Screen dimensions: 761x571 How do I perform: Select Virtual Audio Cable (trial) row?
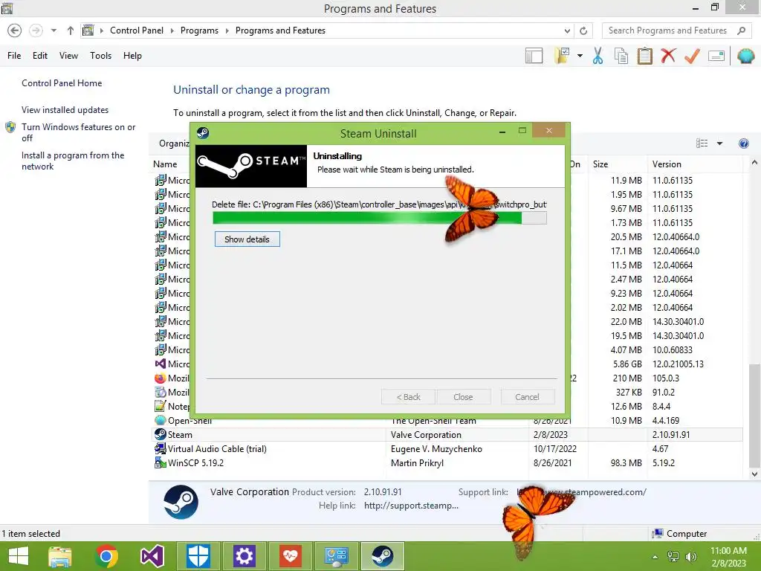(x=447, y=448)
